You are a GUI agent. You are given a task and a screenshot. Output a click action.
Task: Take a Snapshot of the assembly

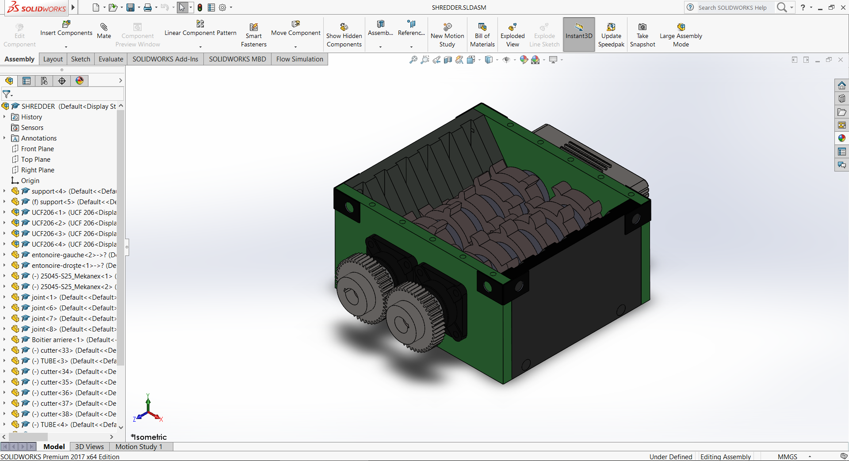[642, 35]
